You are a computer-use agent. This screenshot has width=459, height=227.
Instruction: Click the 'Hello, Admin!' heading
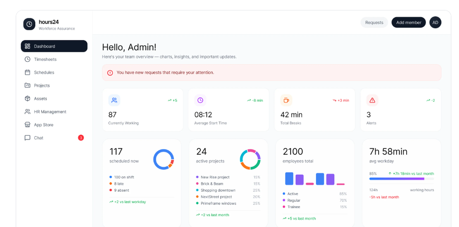pos(129,47)
